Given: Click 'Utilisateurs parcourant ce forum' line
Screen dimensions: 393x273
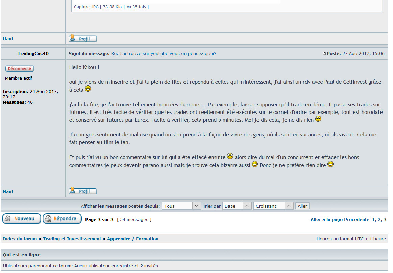Looking at the screenshot, I should pyautogui.click(x=80, y=266).
